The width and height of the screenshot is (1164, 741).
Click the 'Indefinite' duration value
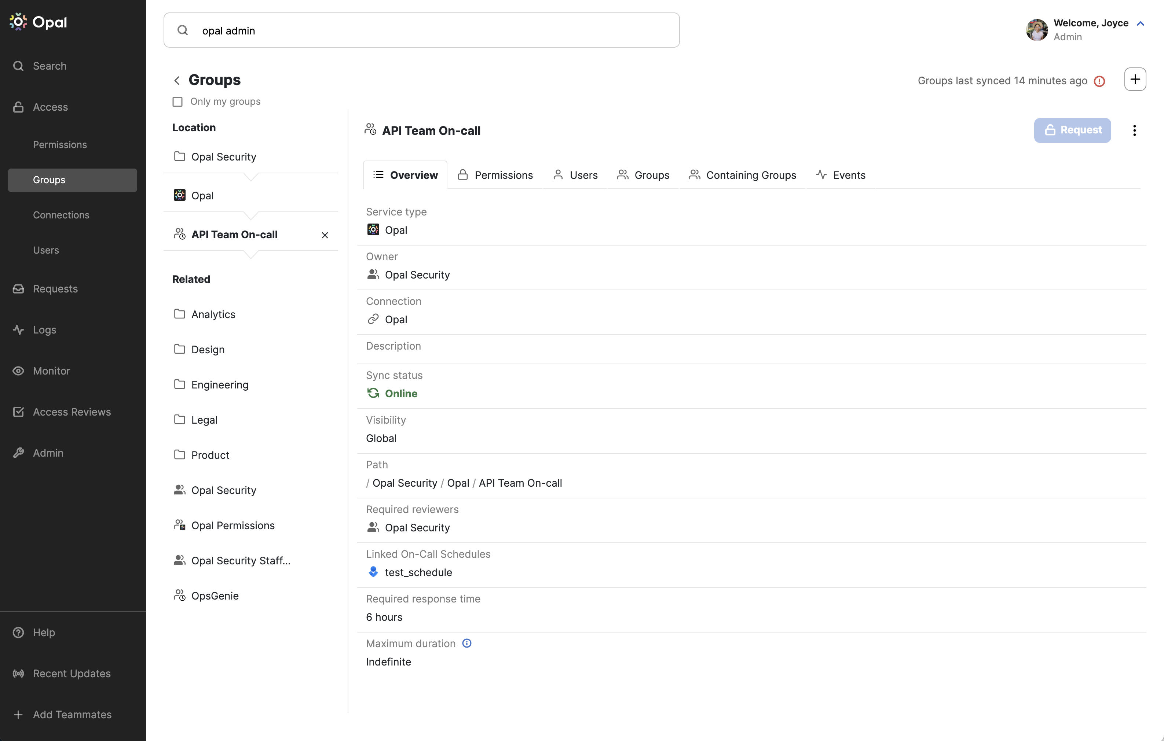(388, 662)
